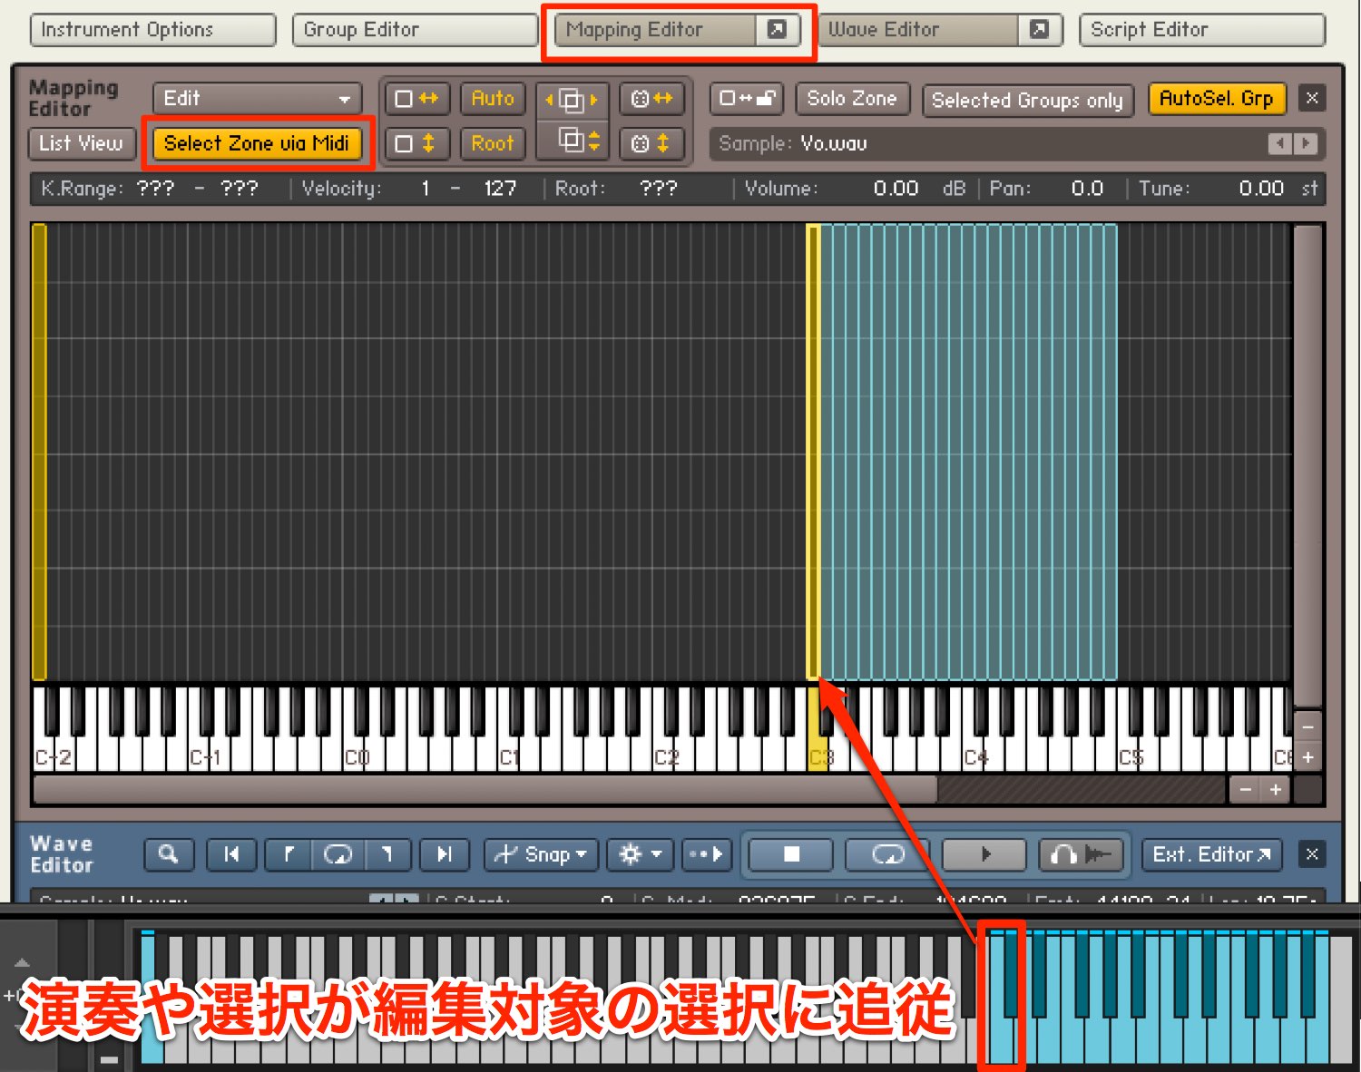The width and height of the screenshot is (1361, 1072).
Task: Click the Velocity high value 127
Action: [x=500, y=189]
